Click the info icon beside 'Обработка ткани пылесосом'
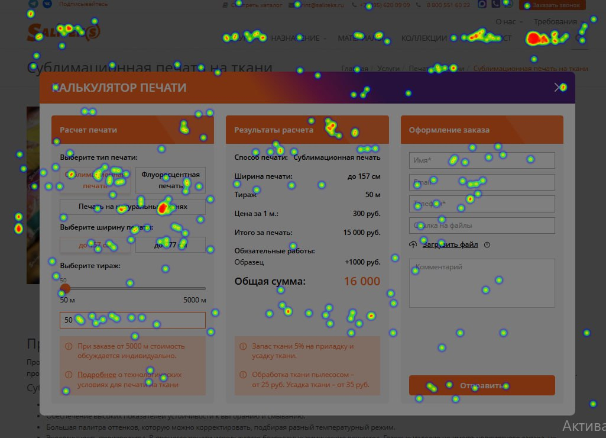Screen dimensions: 606x438 (x=243, y=375)
